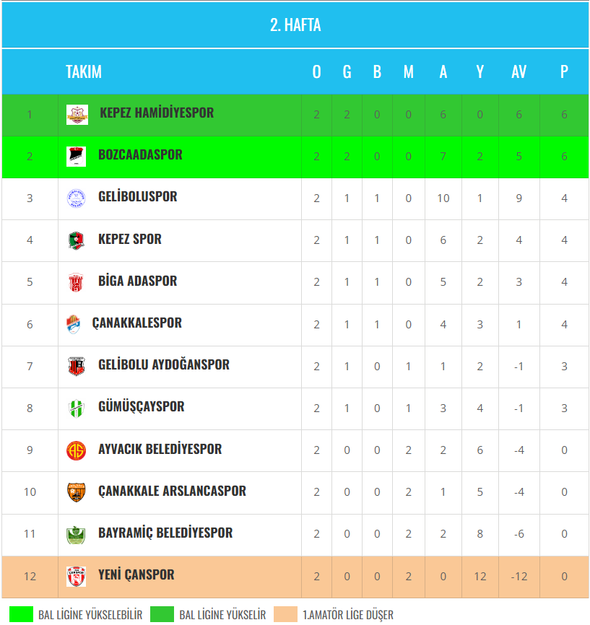Click the bright green BAL Ligine Yükselebilir swatch
The width and height of the screenshot is (590, 625).
(x=22, y=615)
